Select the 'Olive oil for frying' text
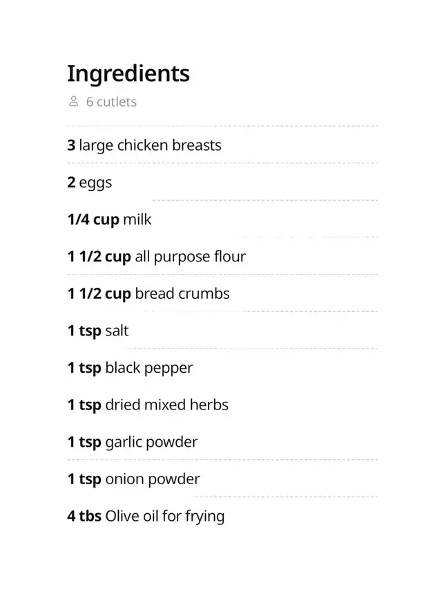442x590 pixels. pyautogui.click(x=164, y=516)
